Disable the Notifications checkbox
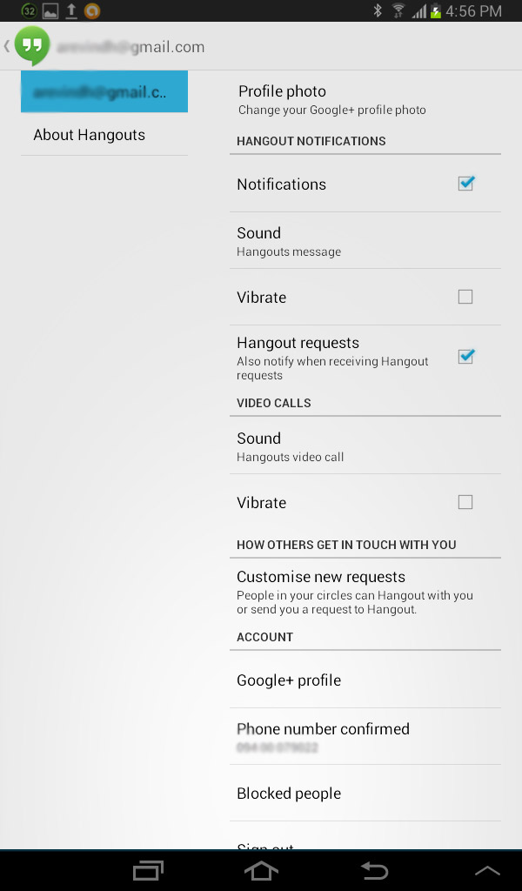This screenshot has height=891, width=522. 465,184
